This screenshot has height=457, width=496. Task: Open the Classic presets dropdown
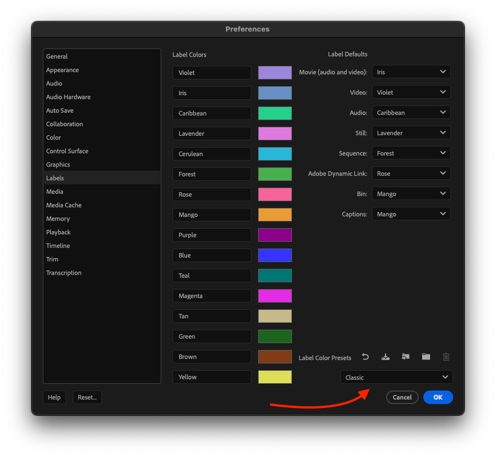point(396,377)
